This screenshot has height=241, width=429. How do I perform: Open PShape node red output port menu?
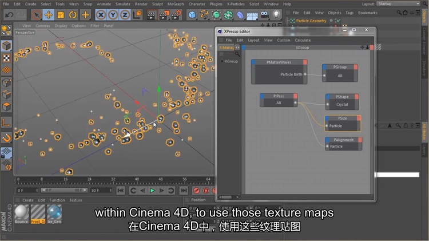point(357,97)
